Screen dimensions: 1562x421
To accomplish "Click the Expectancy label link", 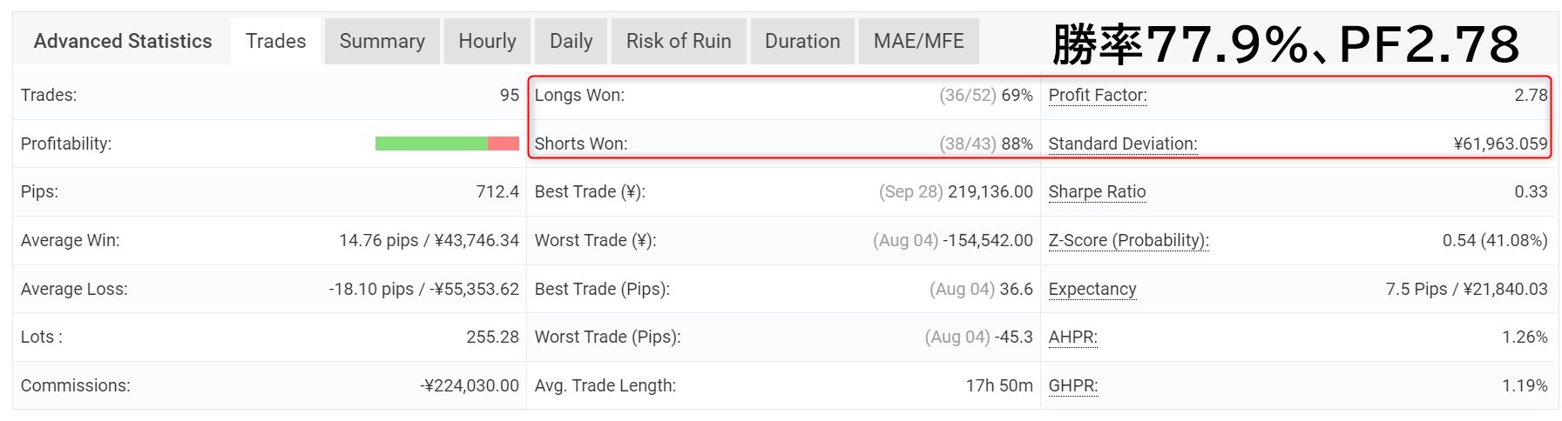I will tap(1092, 289).
